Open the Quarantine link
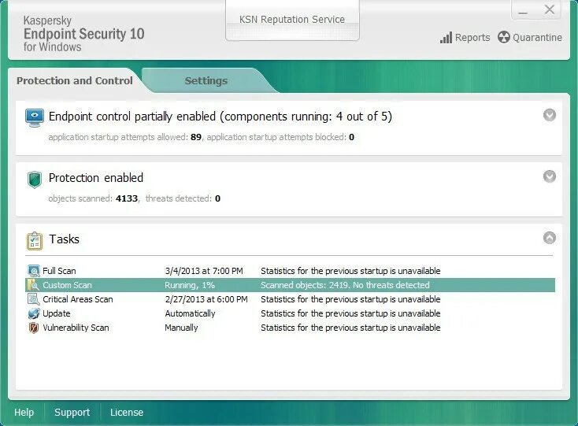This screenshot has height=426, width=578. point(537,38)
